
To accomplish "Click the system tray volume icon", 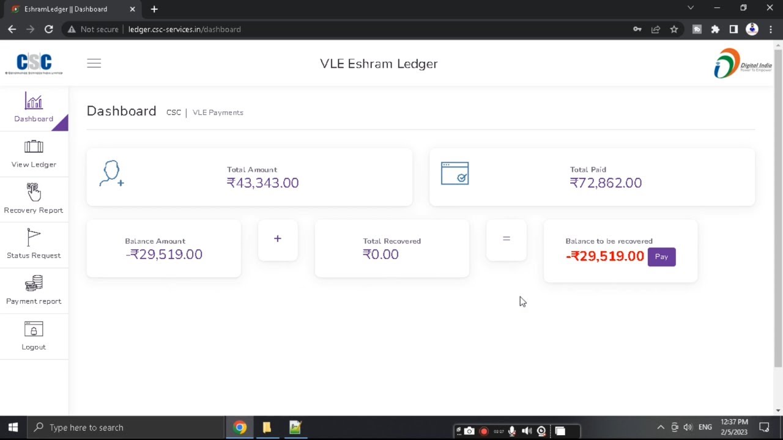I will click(688, 428).
